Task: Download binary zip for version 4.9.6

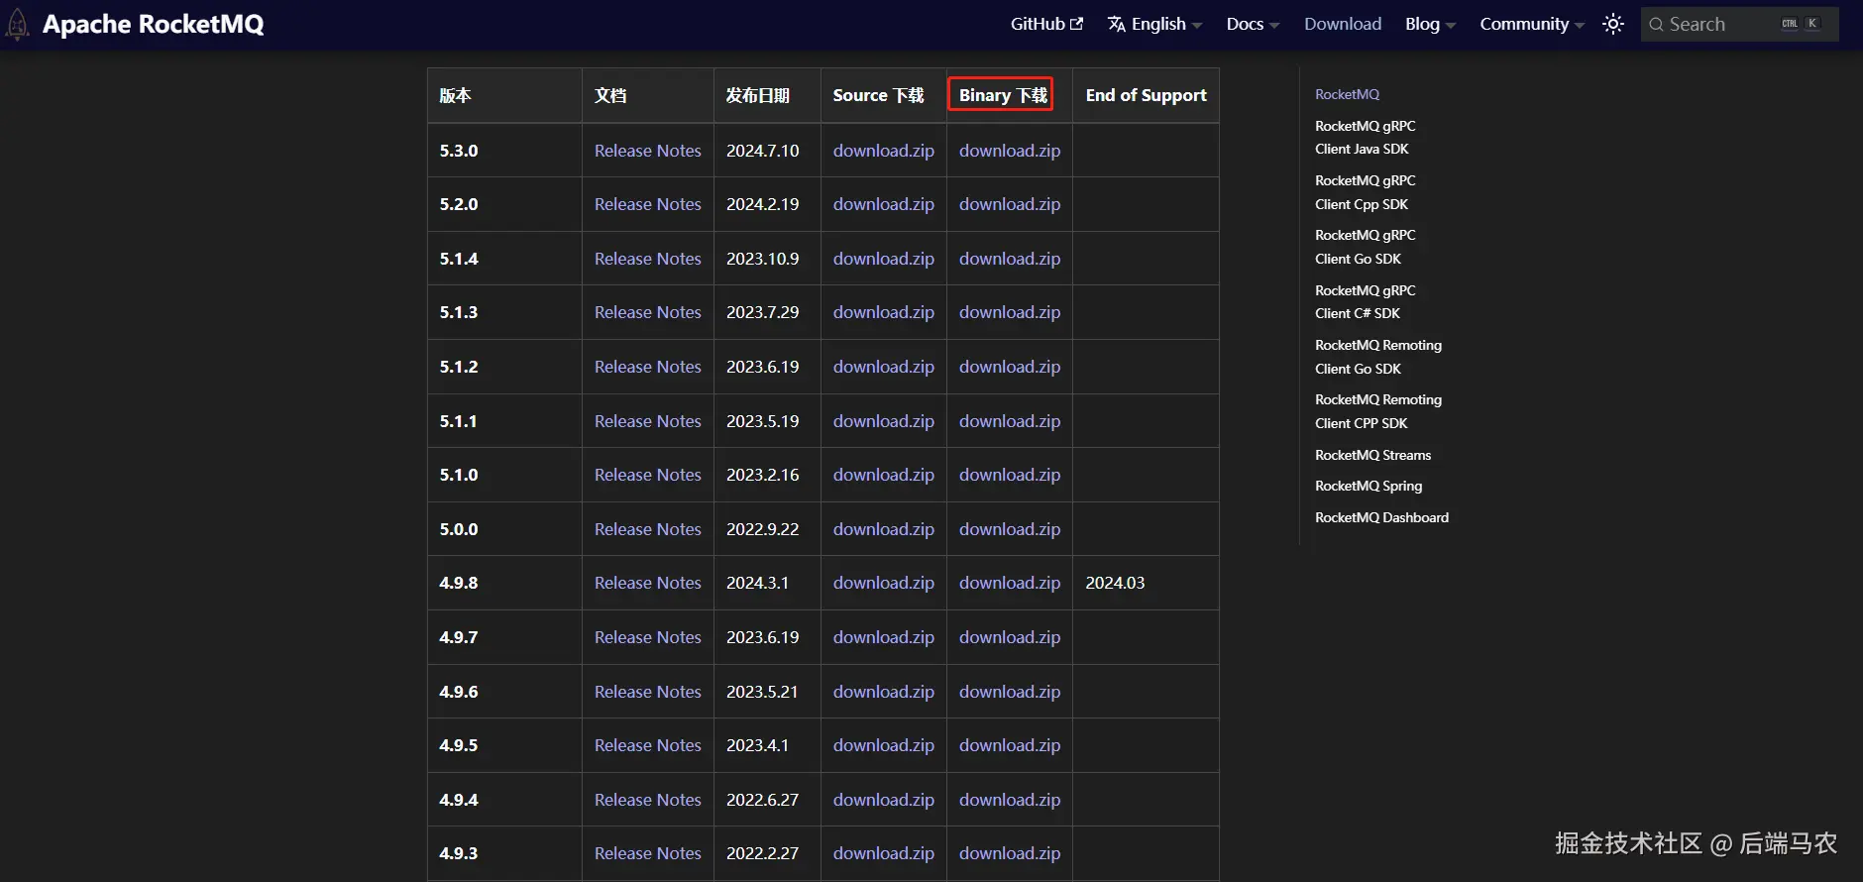Action: coord(1009,692)
